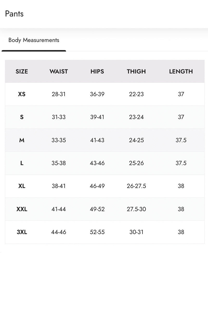Viewport: 208px width, 312px height.
Task: Select the 27.5-30 thigh cell
Action: tap(136, 209)
